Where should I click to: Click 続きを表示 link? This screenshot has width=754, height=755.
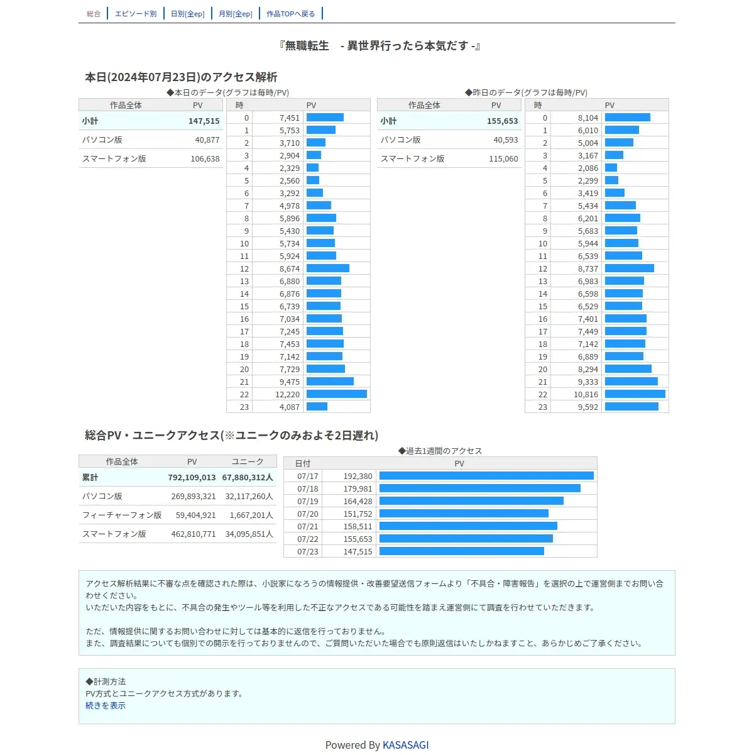[x=106, y=705]
